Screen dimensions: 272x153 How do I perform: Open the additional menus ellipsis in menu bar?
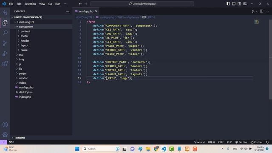pos(66,4)
